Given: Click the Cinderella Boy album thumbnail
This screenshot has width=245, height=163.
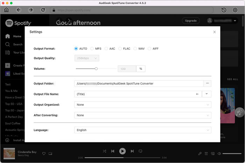Looking at the screenshot, I should click(9, 154).
